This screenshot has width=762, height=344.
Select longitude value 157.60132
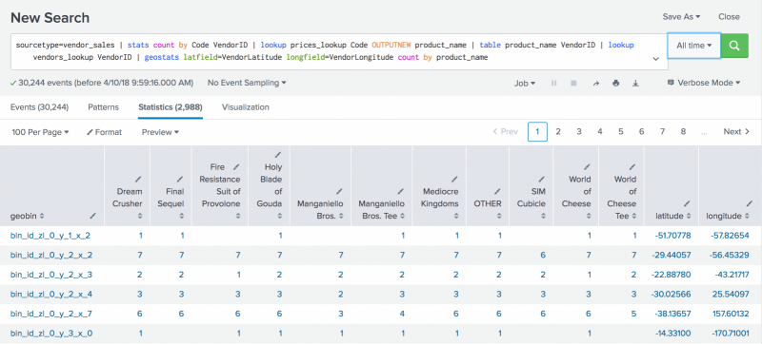[732, 314]
